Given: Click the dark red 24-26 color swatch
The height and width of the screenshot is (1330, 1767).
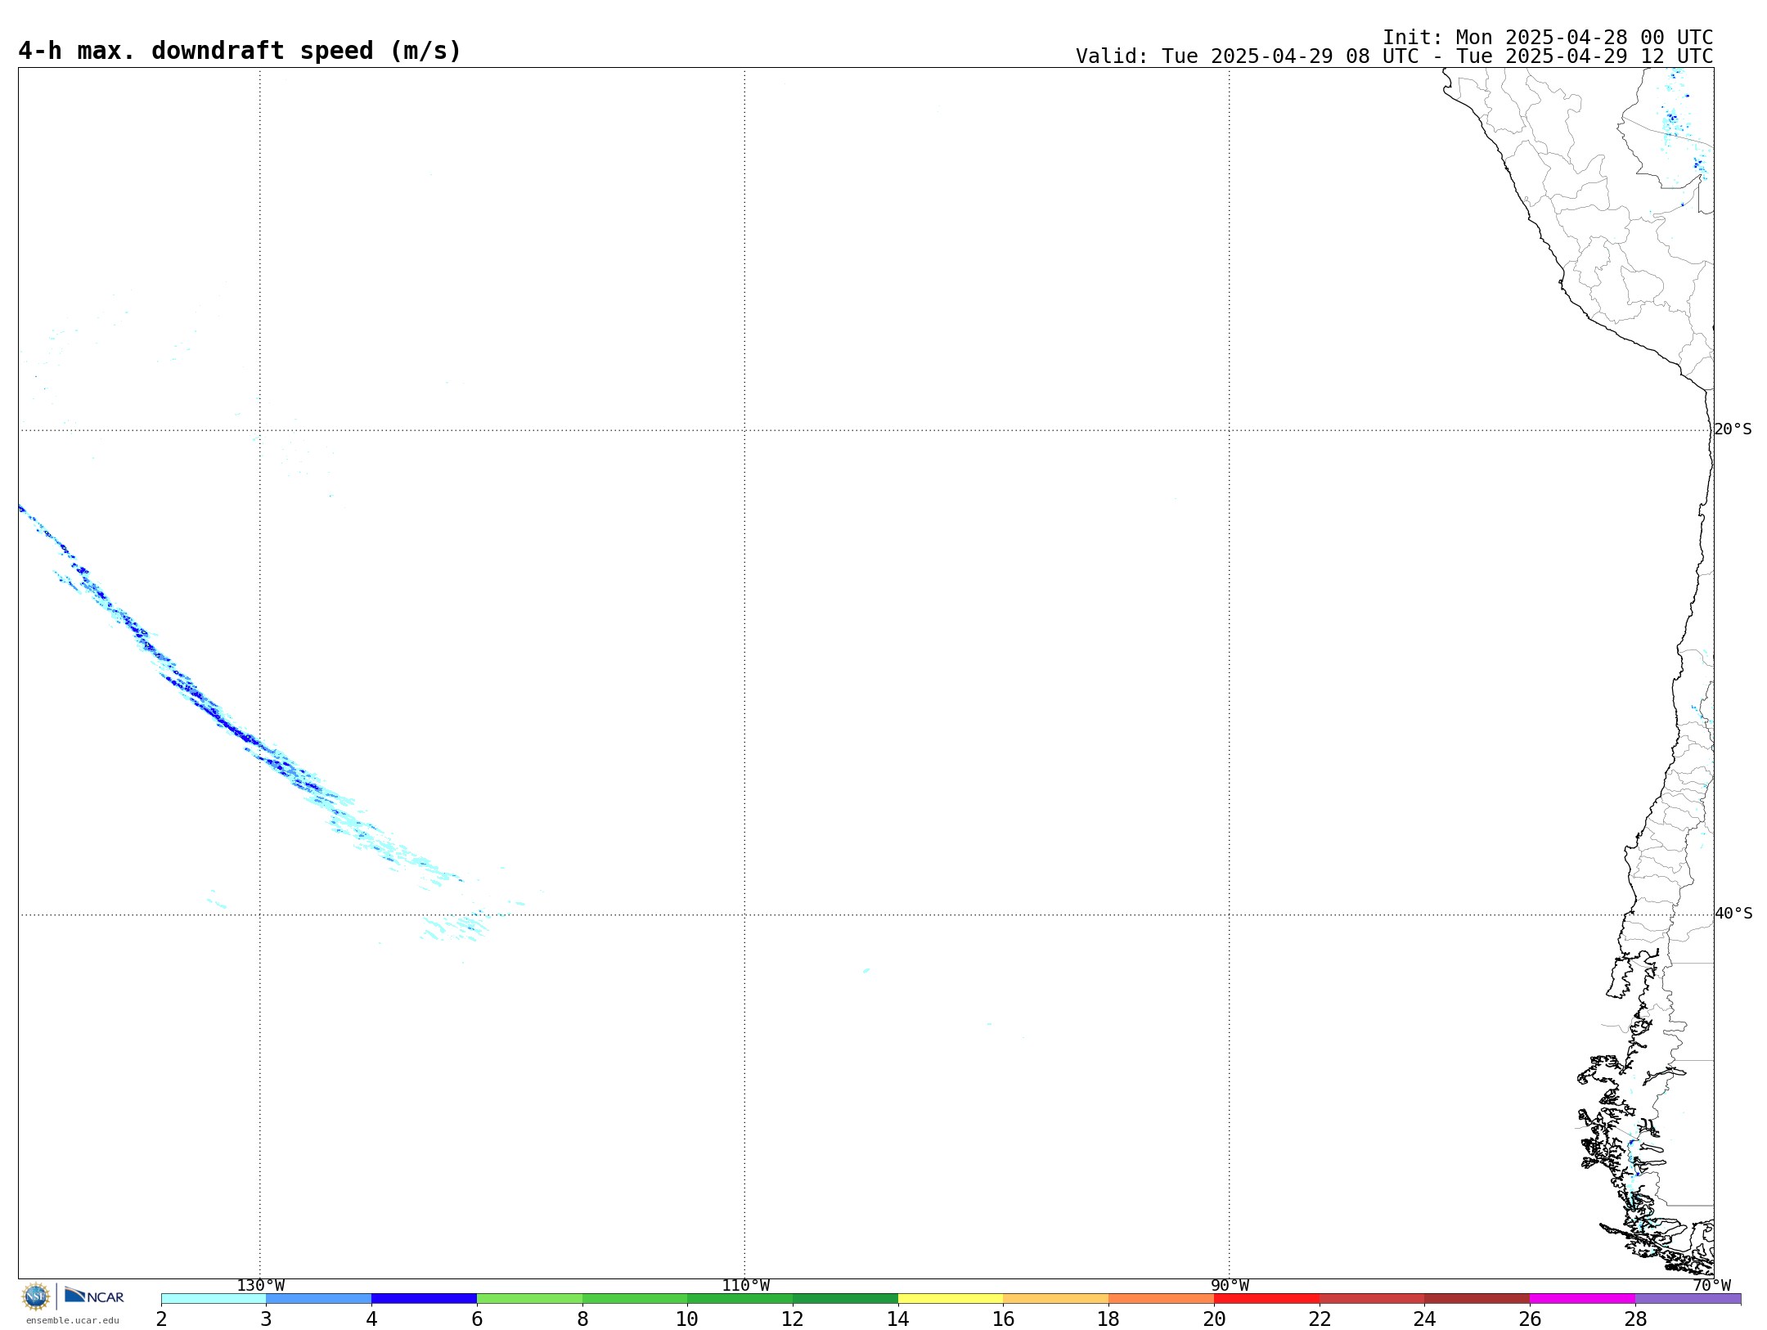Looking at the screenshot, I should click(x=1477, y=1299).
